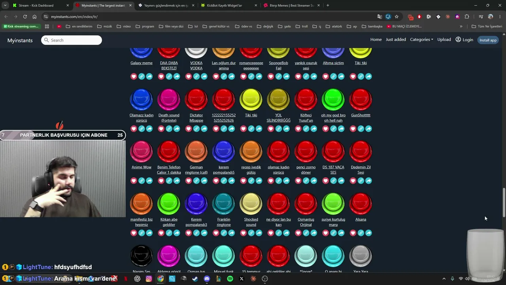Open the Home navigation item
506x285 pixels.
click(376, 40)
